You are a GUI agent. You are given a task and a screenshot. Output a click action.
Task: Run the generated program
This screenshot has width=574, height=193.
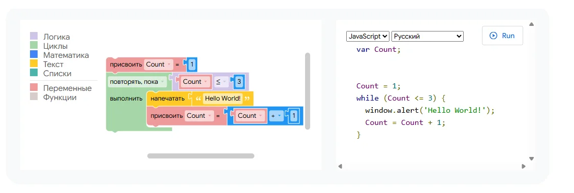[502, 36]
